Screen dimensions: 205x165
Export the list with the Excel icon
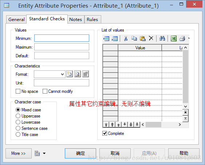click(x=174, y=38)
